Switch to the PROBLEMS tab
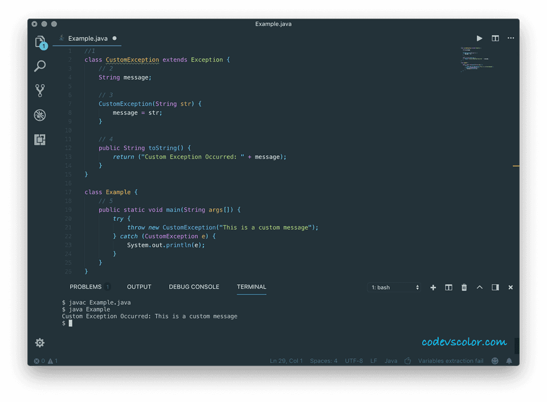Screen dimensions: 547x402 85,287
